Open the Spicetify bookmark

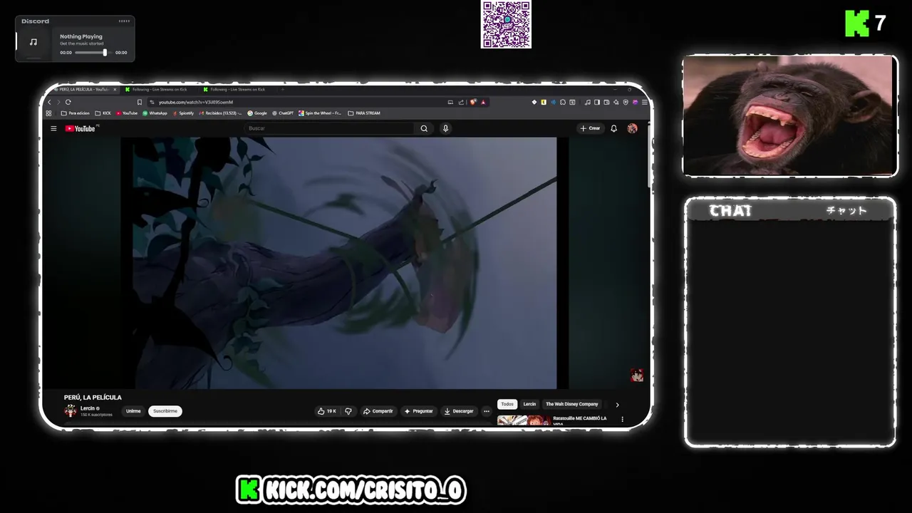pos(183,113)
